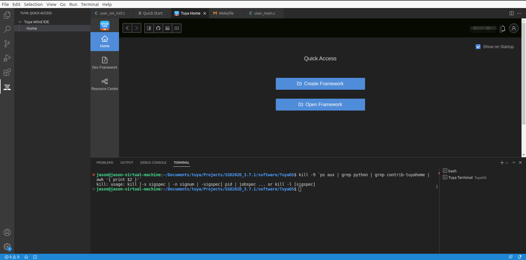Split the editor right

click(x=511, y=13)
